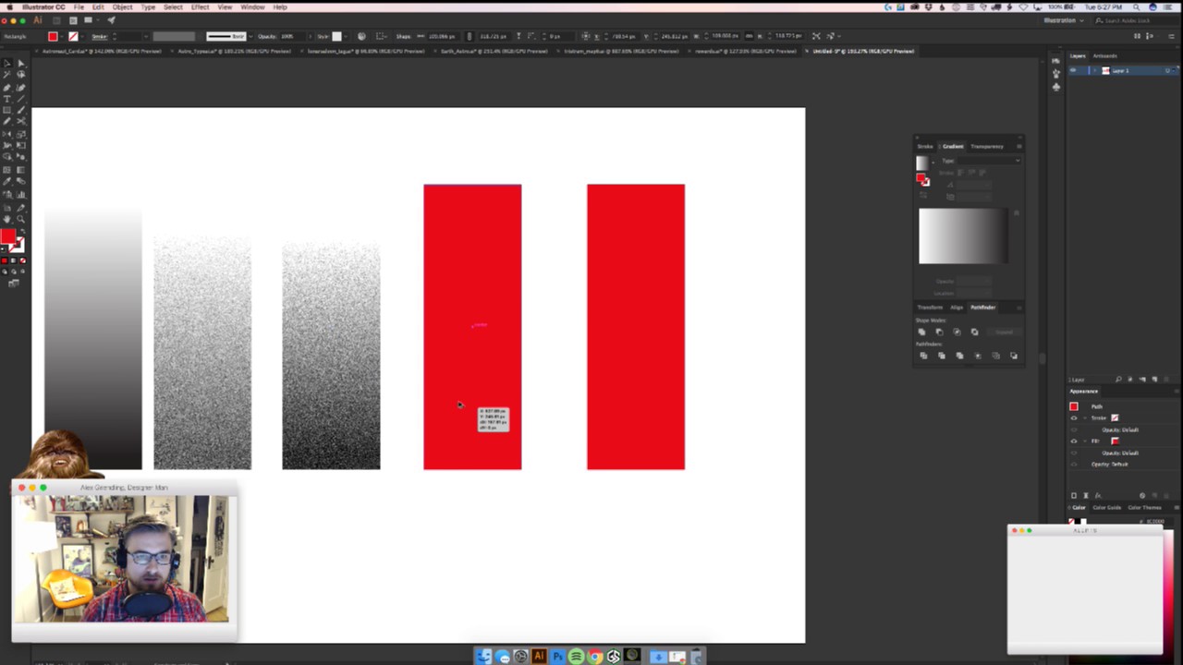Click the Exclude shape mode icon
The height and width of the screenshot is (665, 1183).
[x=974, y=332]
